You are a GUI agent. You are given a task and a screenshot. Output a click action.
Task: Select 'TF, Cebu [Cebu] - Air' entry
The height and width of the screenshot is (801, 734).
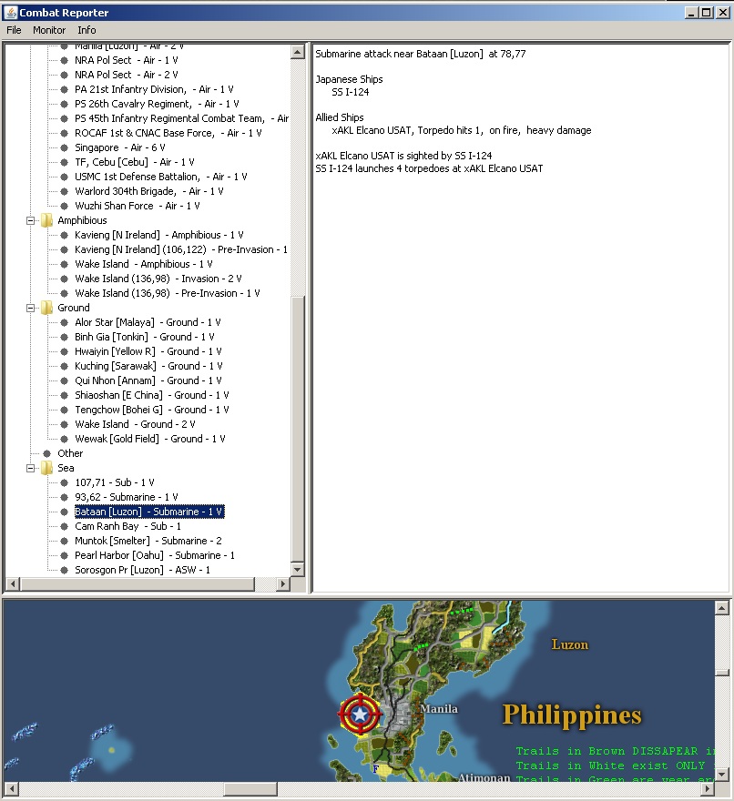click(135, 162)
